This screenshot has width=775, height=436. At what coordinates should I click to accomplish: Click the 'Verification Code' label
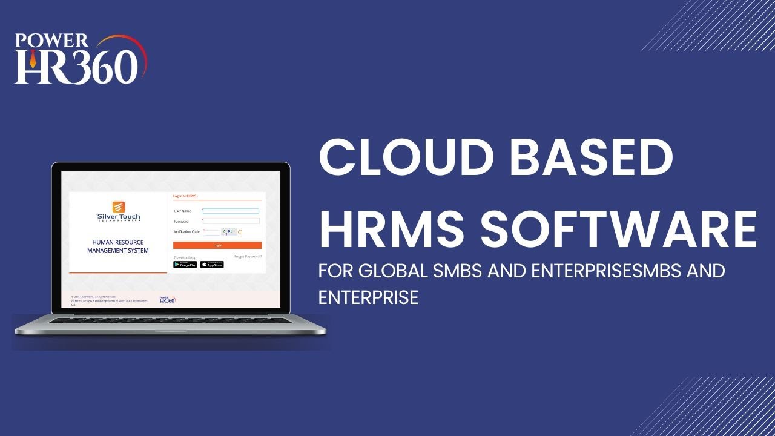pos(186,231)
